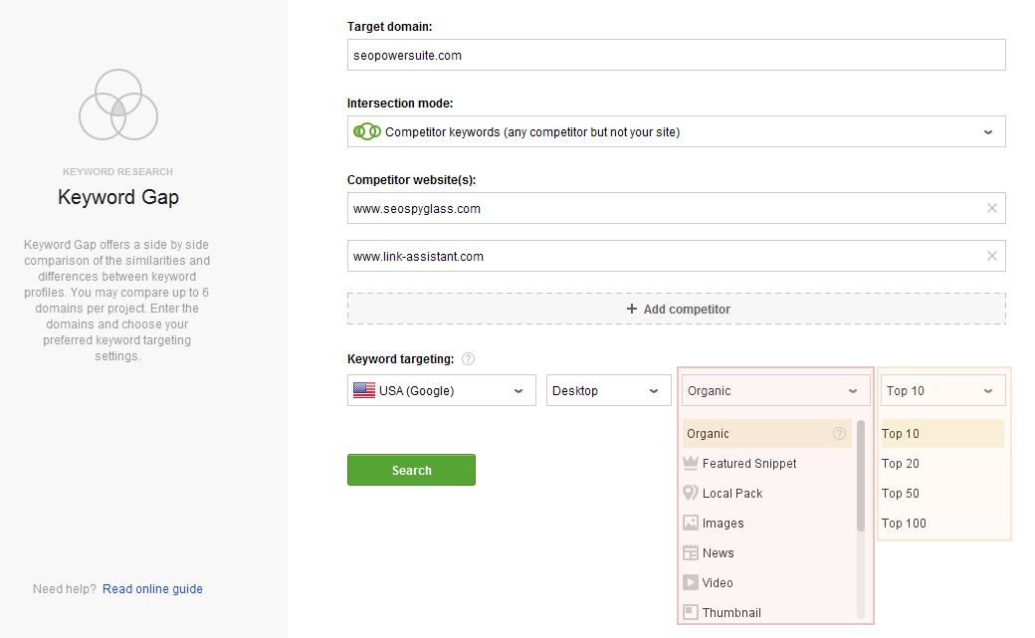Open the Intersection mode dropdown
The image size is (1035, 638).
(x=677, y=131)
